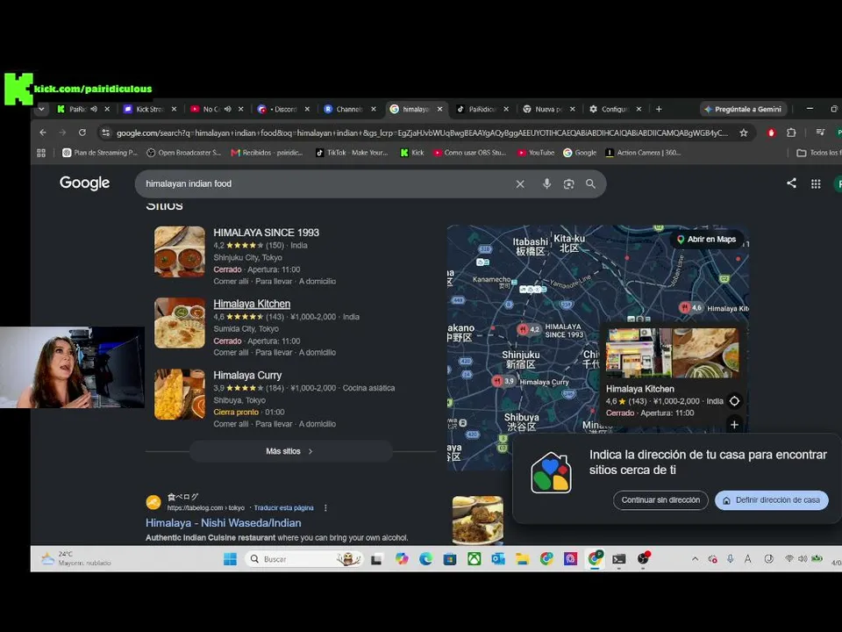Go forward in browser history
Viewport: 842px width, 632px height.
[x=62, y=133]
